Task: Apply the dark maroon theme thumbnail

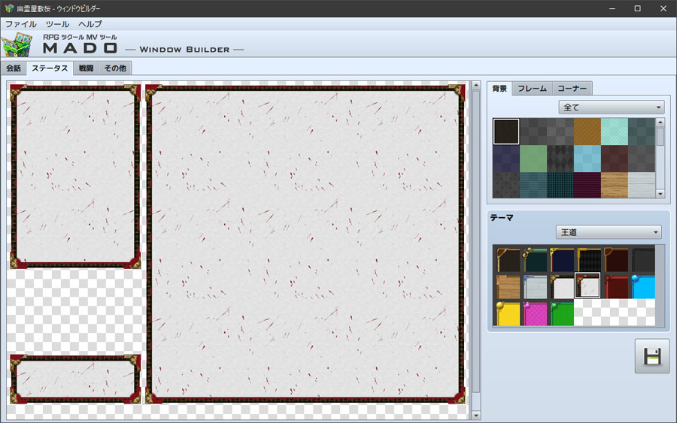Action: [x=616, y=259]
